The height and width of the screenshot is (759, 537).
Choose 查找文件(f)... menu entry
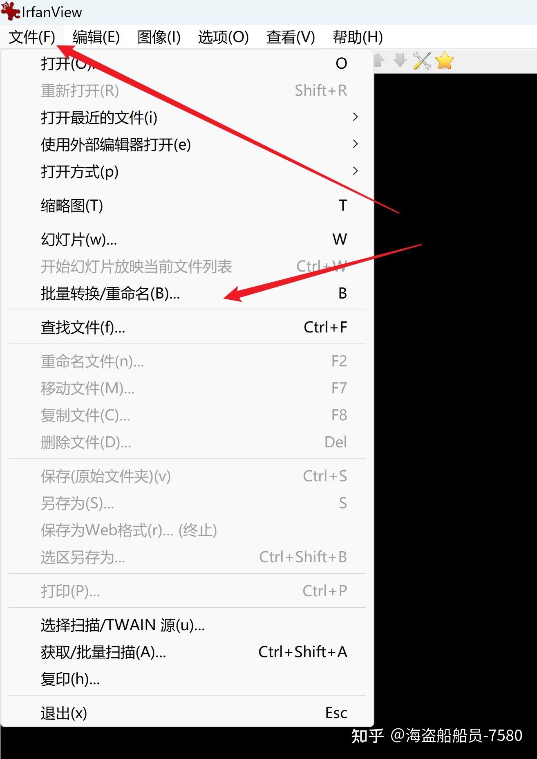(x=187, y=328)
